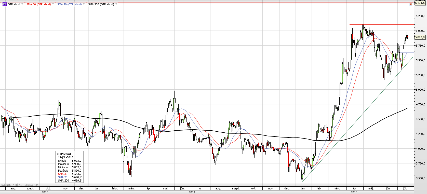
Task: Click the 2014 year label on time axis
Action: click(x=192, y=192)
